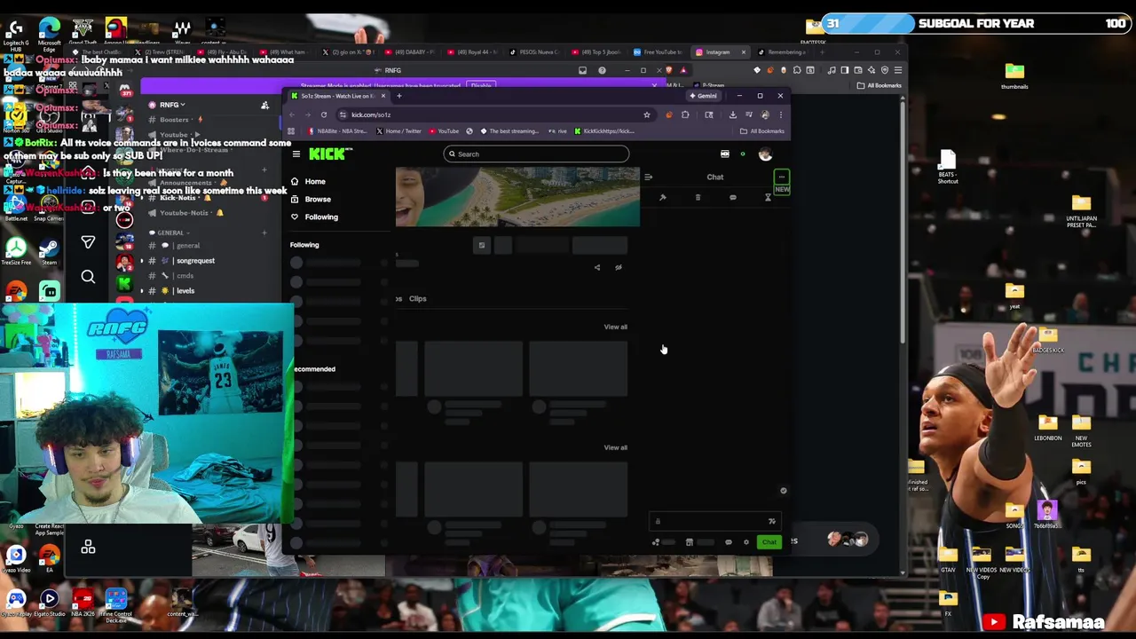The height and width of the screenshot is (639, 1136).
Task: Open Home / Twitter bookmark
Action: (398, 131)
